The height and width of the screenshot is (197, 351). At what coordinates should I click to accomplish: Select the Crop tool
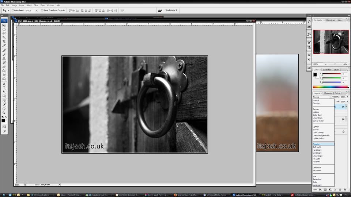[x=4, y=42]
